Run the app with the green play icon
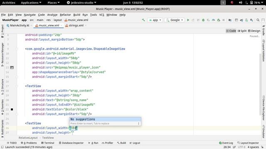266x149 pixels. pyautogui.click(x=188, y=20)
